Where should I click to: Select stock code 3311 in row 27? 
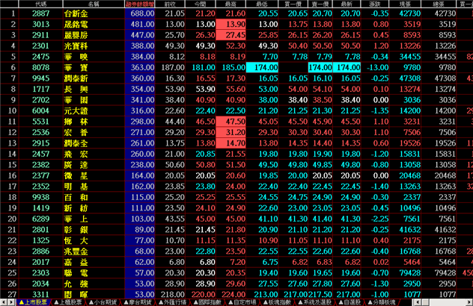(x=40, y=295)
